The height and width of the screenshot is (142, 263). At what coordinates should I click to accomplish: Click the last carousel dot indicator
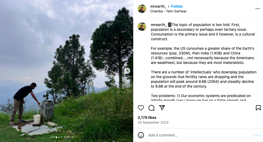tap(72, 137)
